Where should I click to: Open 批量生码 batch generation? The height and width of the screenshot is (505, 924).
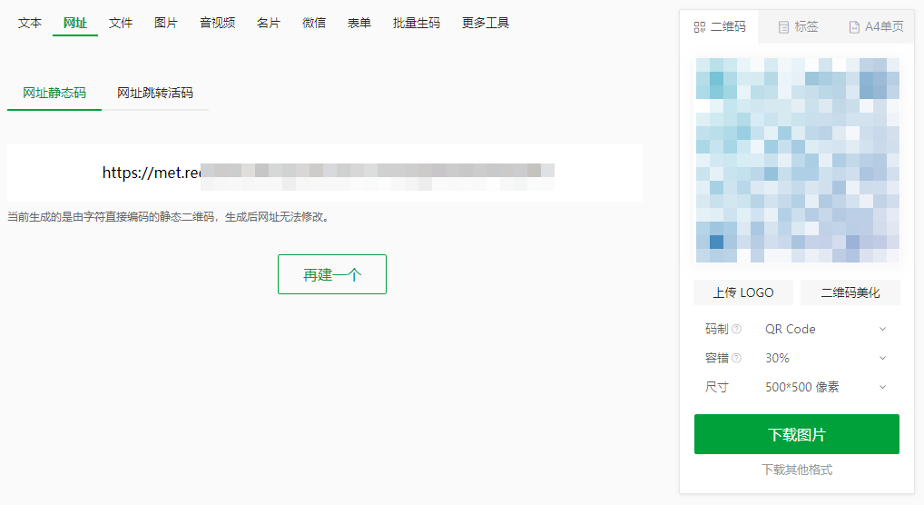[x=416, y=23]
